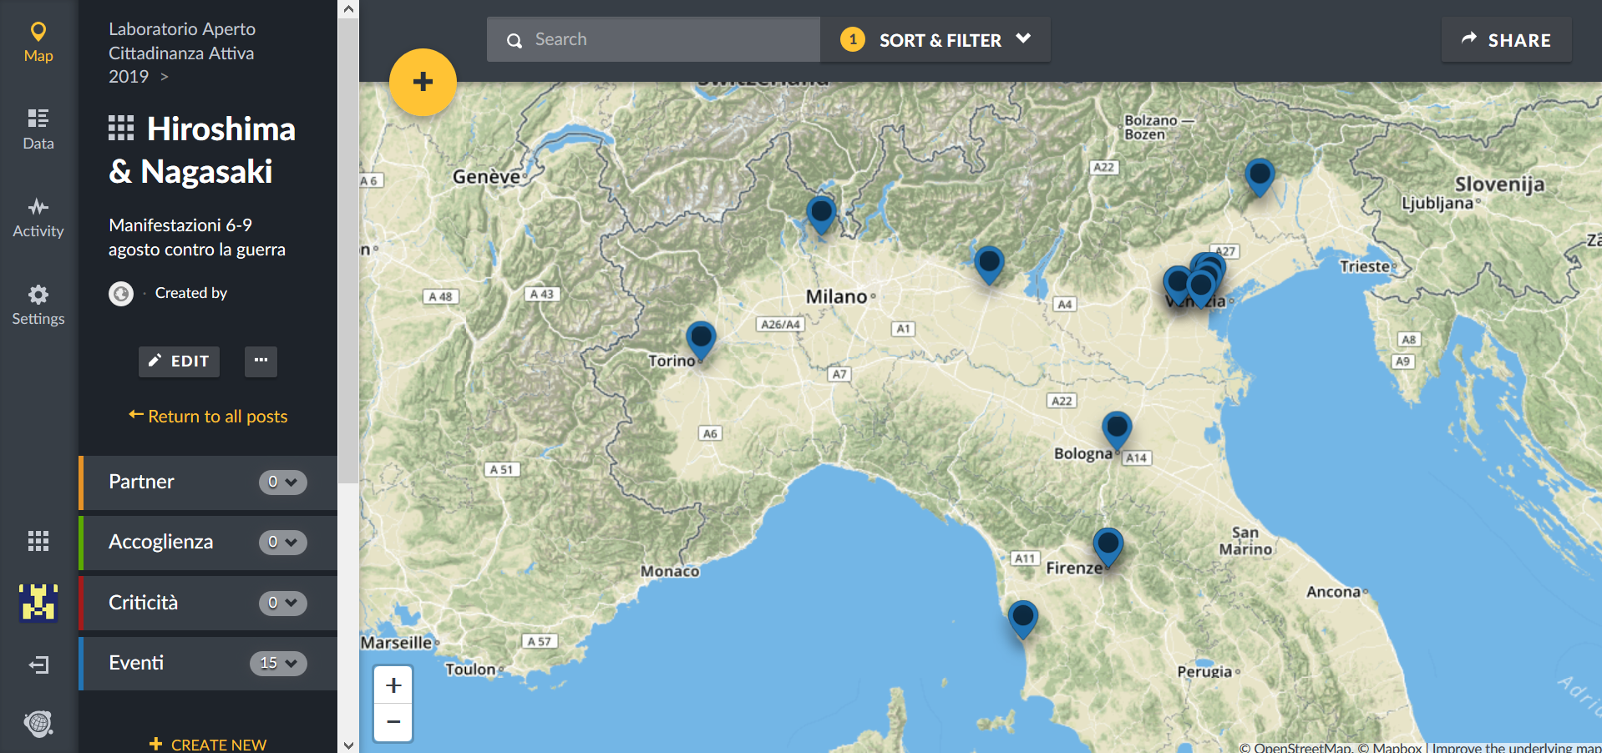This screenshot has height=753, width=1602.
Task: Click the logout icon in sidebar
Action: pyautogui.click(x=38, y=665)
